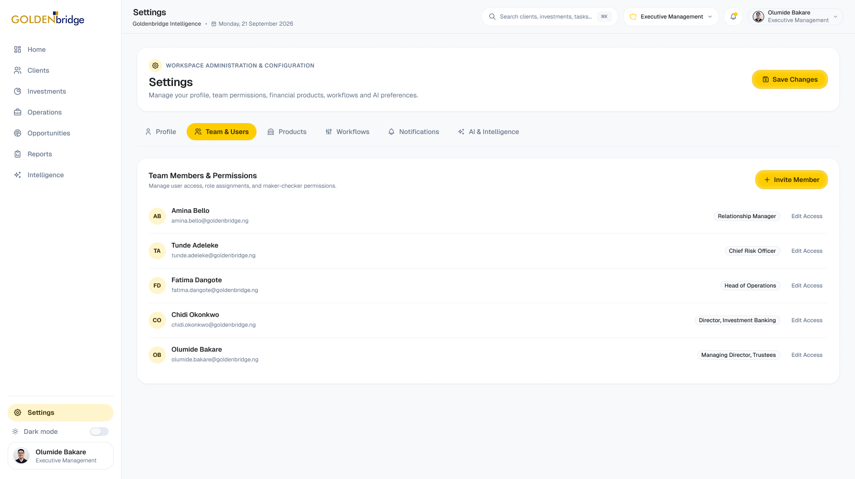Click the Clients people icon in sidebar

(18, 70)
